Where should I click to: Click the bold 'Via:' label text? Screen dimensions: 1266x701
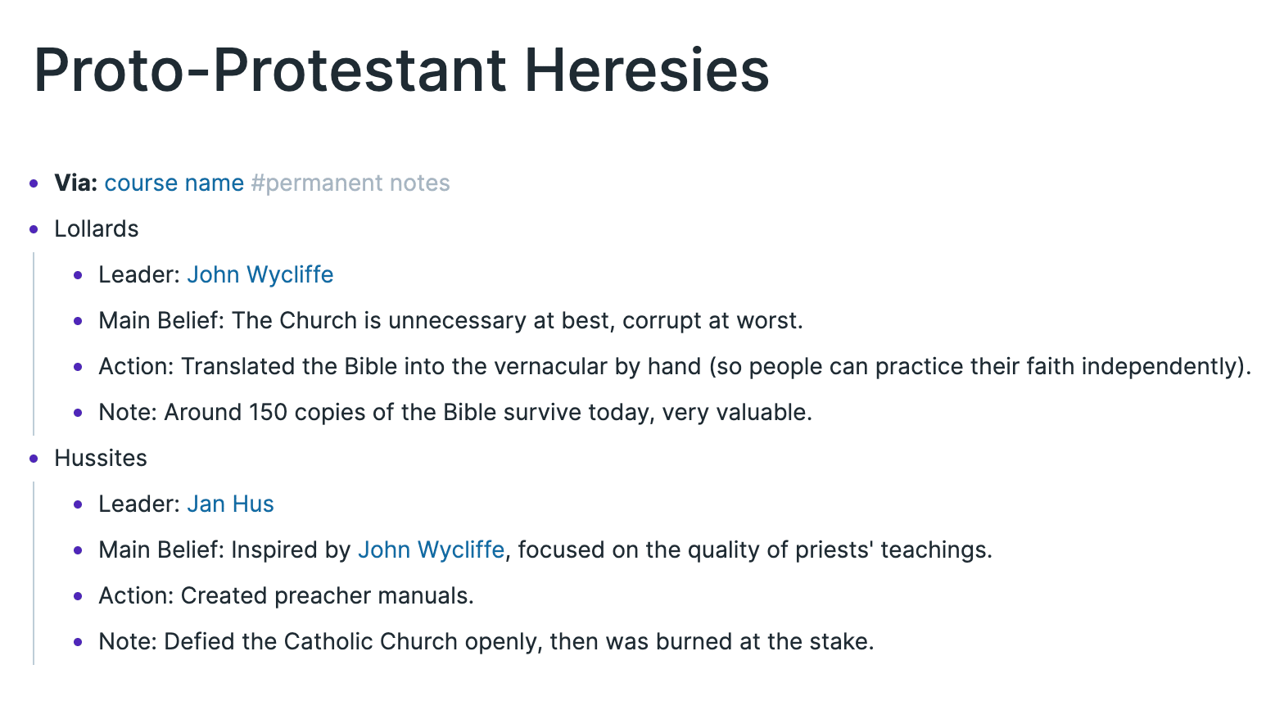(76, 183)
